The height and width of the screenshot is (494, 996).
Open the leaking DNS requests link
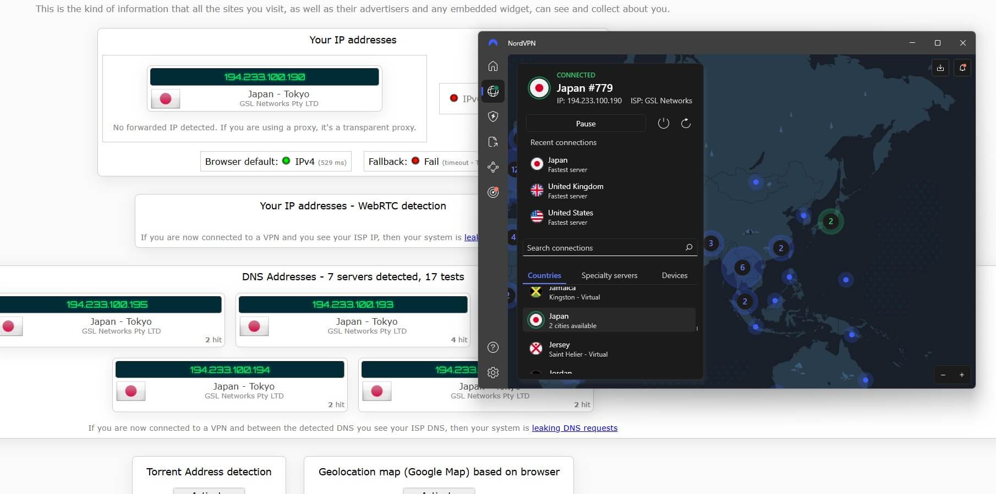tap(574, 428)
